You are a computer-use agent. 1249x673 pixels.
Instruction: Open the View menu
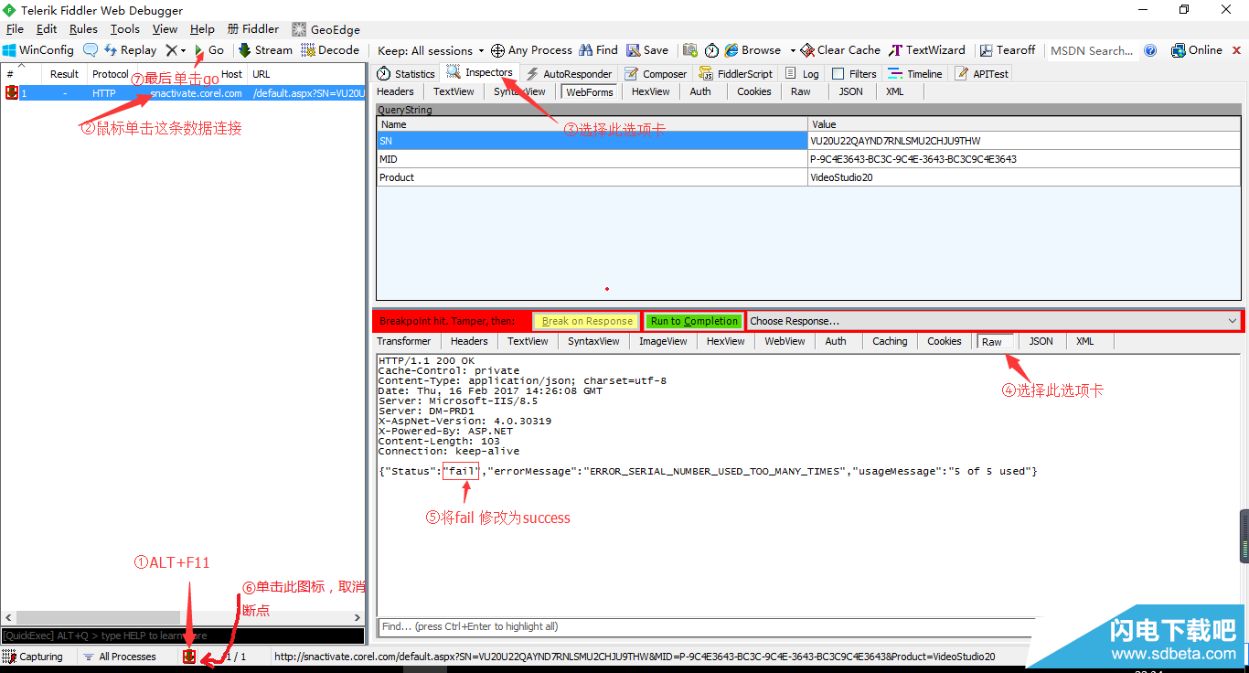point(165,29)
